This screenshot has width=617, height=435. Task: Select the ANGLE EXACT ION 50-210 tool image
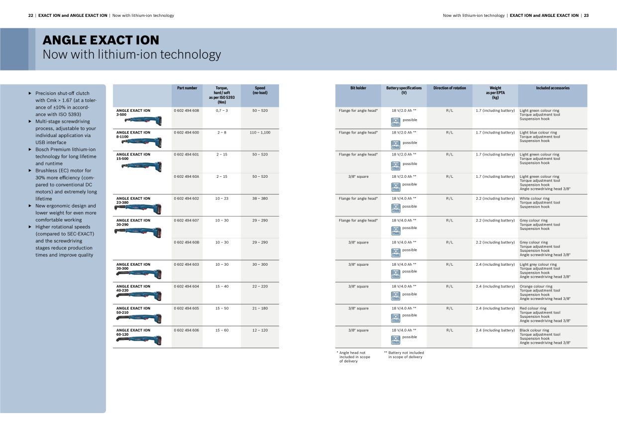(x=138, y=317)
